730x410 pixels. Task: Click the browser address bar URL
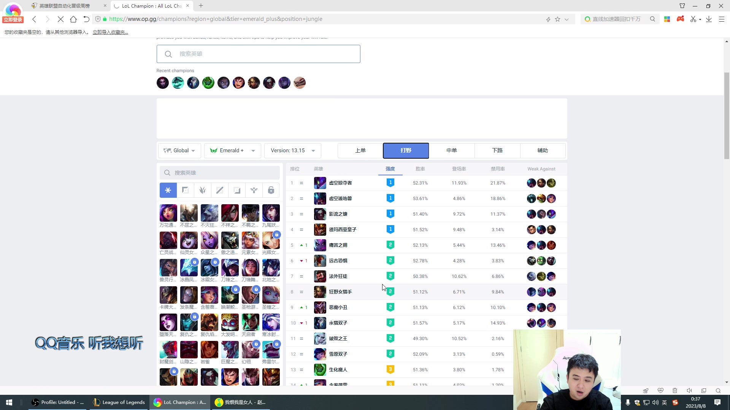(216, 19)
